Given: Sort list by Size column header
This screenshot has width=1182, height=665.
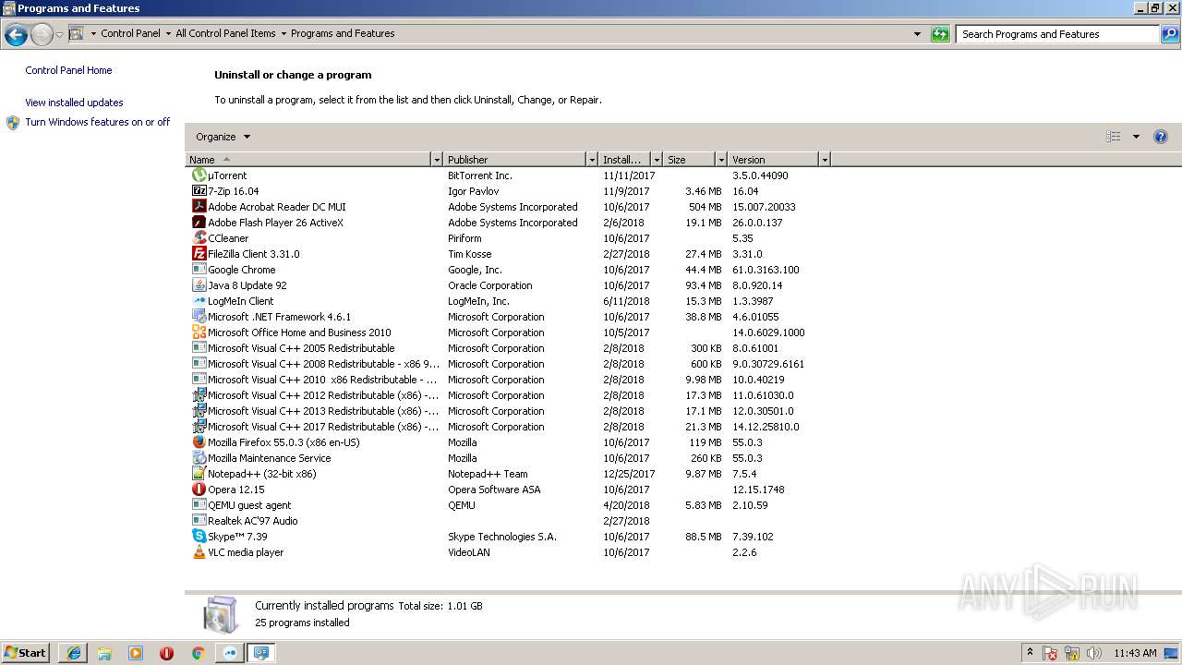Looking at the screenshot, I should pos(689,160).
